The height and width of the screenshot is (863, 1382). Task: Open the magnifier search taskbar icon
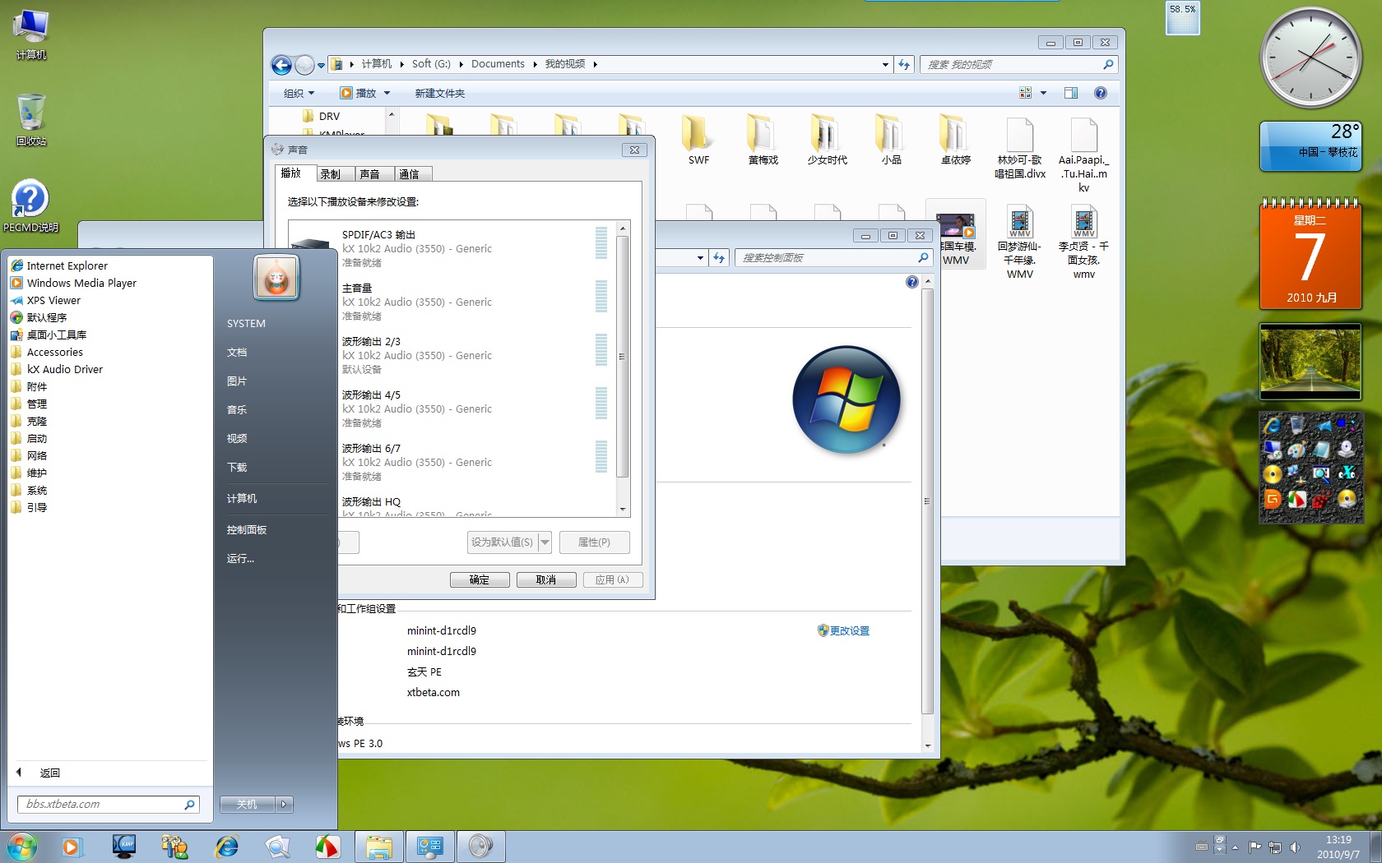[x=277, y=846]
